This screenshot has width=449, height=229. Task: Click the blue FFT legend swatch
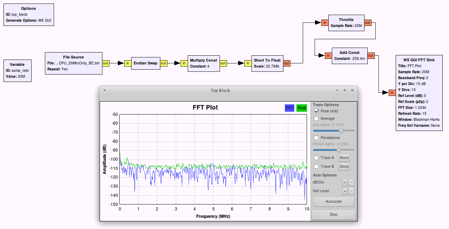coord(289,108)
